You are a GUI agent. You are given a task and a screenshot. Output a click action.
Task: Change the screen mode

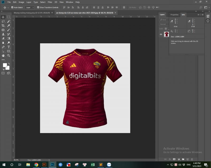[x=8, y=73]
